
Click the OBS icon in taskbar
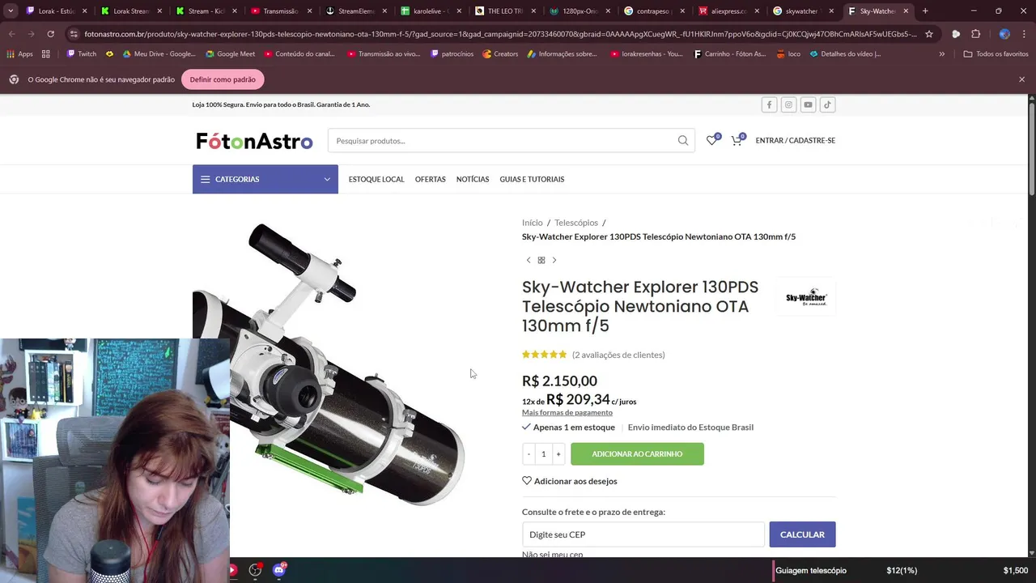[255, 570]
